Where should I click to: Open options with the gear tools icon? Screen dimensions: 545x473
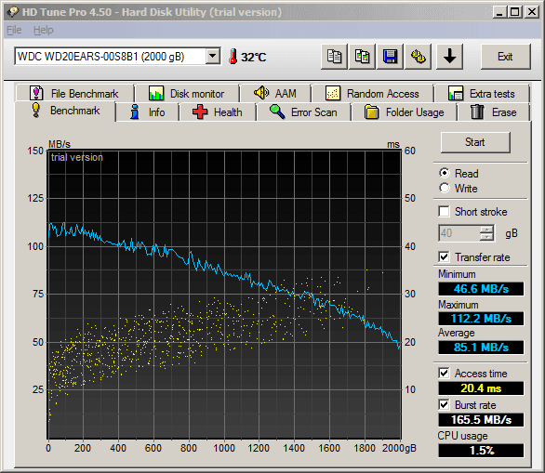[x=419, y=57]
